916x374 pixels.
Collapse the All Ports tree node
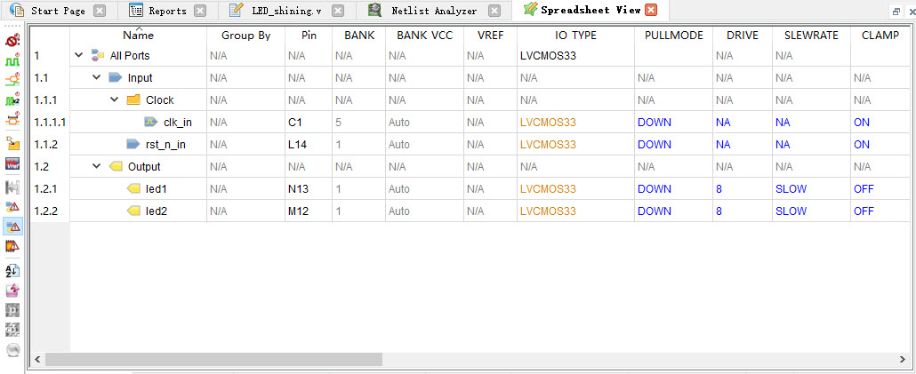click(x=79, y=55)
